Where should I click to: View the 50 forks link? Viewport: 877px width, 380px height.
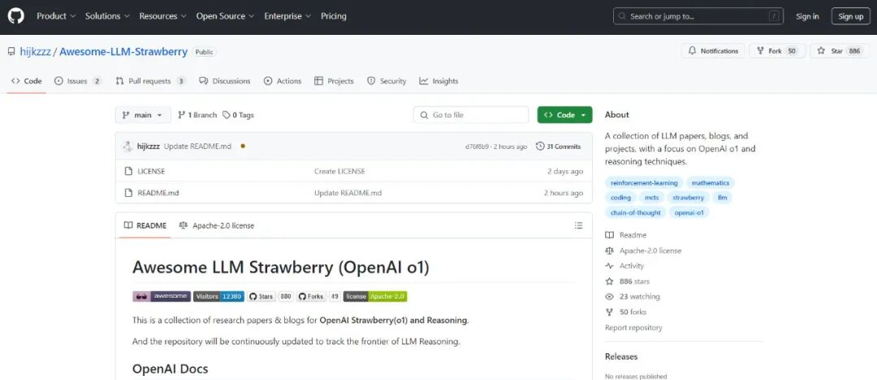tap(626, 312)
